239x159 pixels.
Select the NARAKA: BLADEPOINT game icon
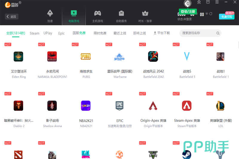click(52, 56)
